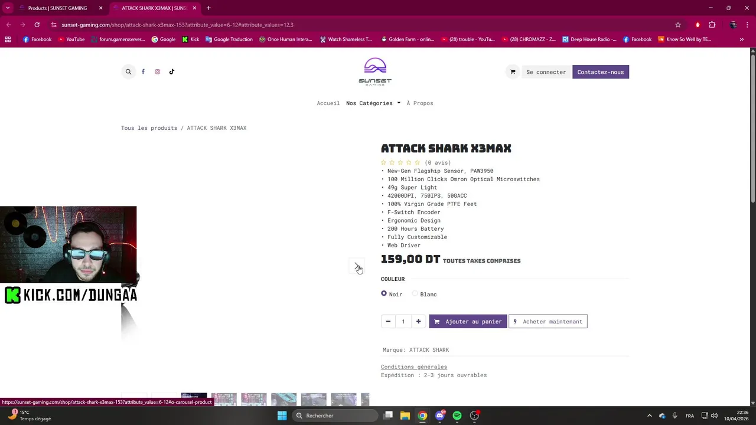This screenshot has height=425, width=756.
Task: Open the site search icon
Action: click(x=128, y=72)
